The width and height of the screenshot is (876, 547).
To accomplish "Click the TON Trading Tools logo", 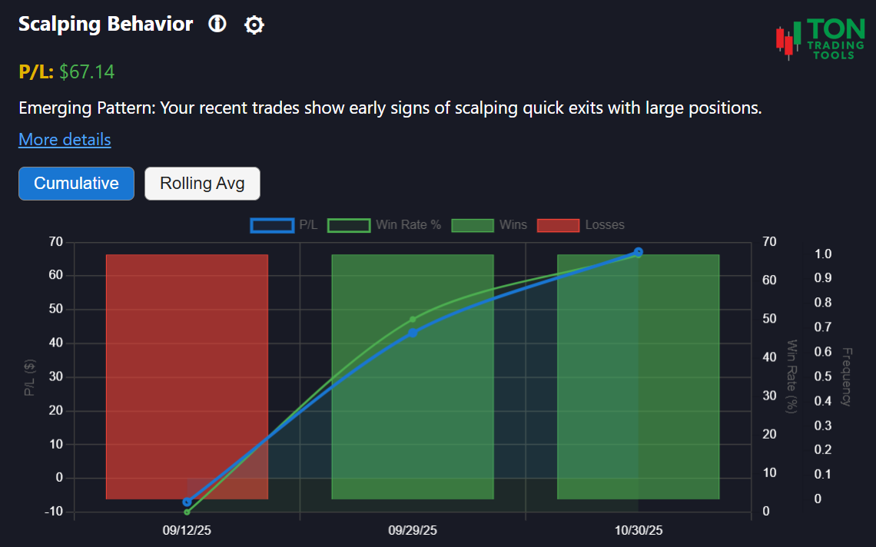I will pyautogui.click(x=819, y=37).
